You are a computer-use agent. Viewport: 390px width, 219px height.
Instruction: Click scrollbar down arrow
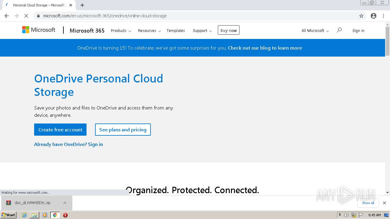click(388, 192)
